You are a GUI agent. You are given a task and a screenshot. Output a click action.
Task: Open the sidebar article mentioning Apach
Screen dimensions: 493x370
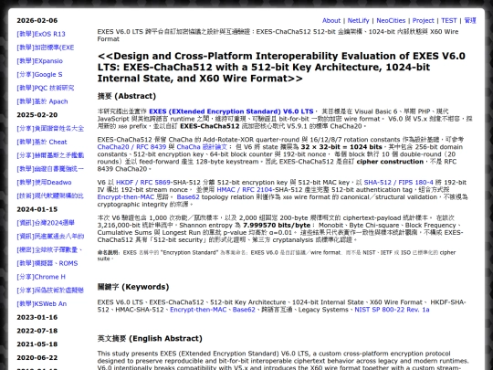pos(42,101)
